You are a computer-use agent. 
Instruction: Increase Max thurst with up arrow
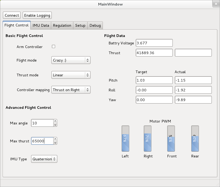pyautogui.click(x=55, y=139)
